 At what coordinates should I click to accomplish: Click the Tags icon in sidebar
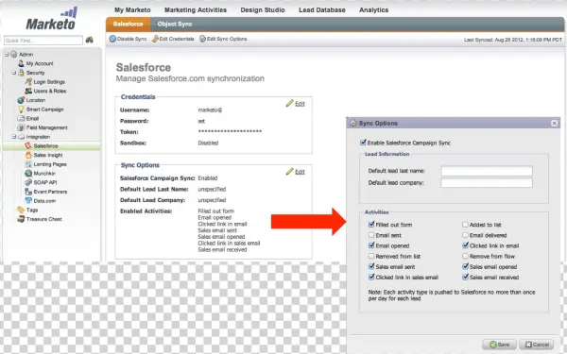pyautogui.click(x=21, y=210)
